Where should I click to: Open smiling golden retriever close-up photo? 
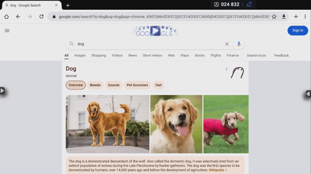[176, 124]
